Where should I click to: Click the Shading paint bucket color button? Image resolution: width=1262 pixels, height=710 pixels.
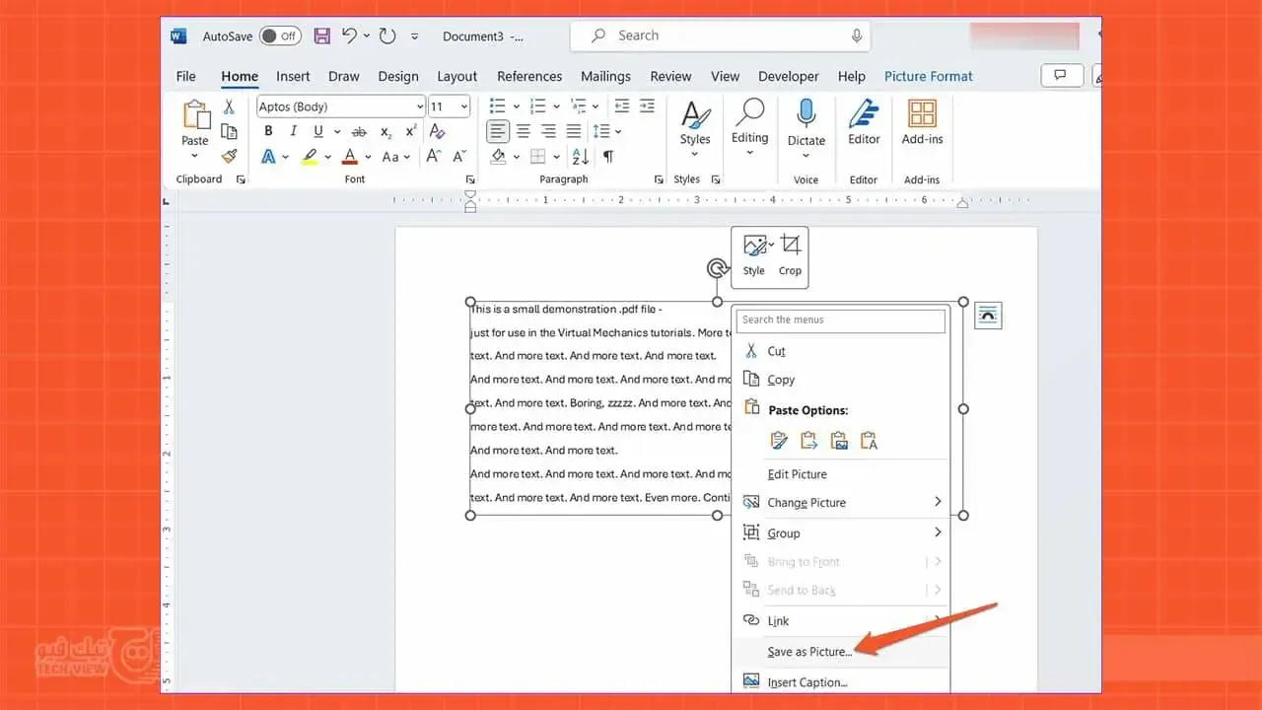pyautogui.click(x=498, y=156)
